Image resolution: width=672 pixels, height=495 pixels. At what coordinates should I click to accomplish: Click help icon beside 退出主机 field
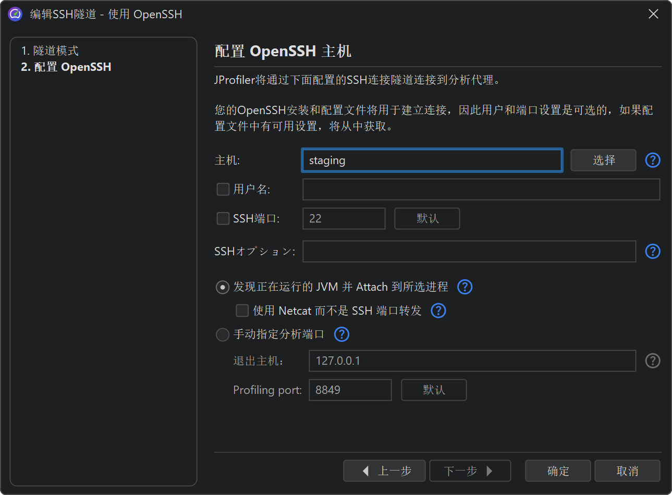click(653, 361)
